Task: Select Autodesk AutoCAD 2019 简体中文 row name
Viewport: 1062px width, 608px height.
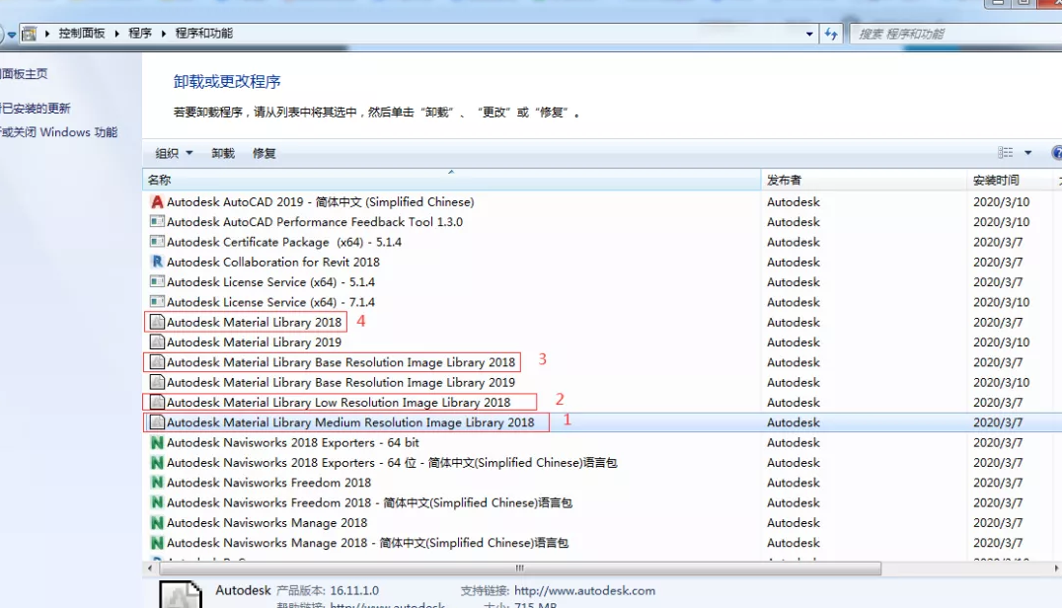Action: coord(321,201)
